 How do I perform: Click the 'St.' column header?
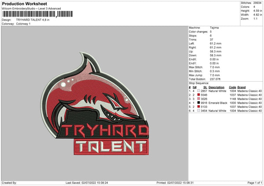tap(205, 87)
